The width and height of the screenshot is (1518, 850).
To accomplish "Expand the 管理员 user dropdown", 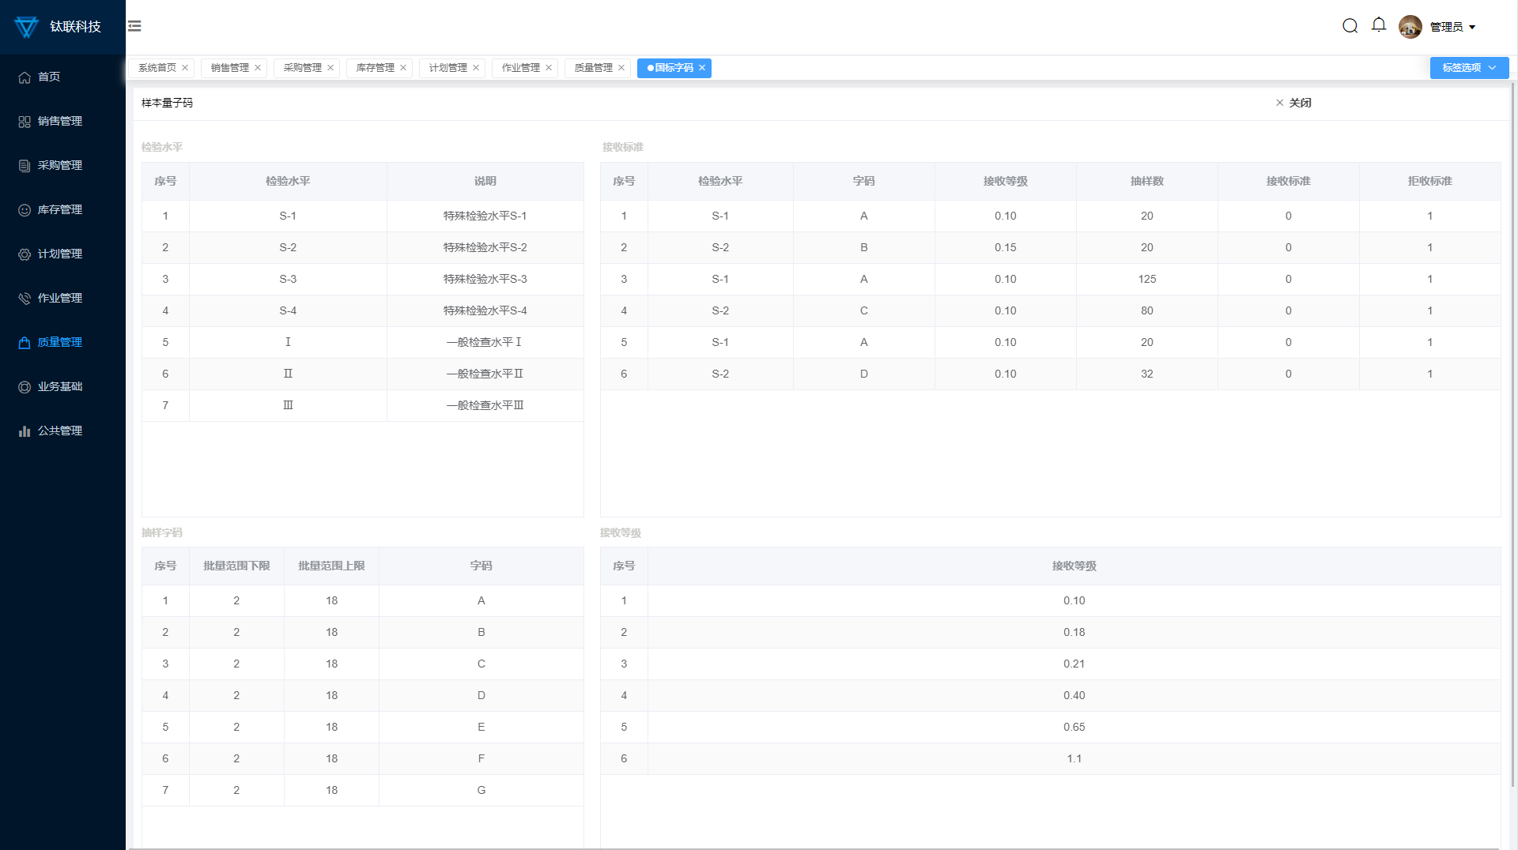I will tap(1453, 27).
